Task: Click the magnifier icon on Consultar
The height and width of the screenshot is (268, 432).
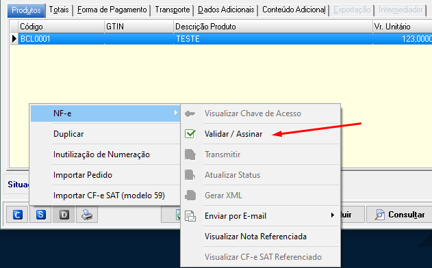Action: [x=379, y=215]
